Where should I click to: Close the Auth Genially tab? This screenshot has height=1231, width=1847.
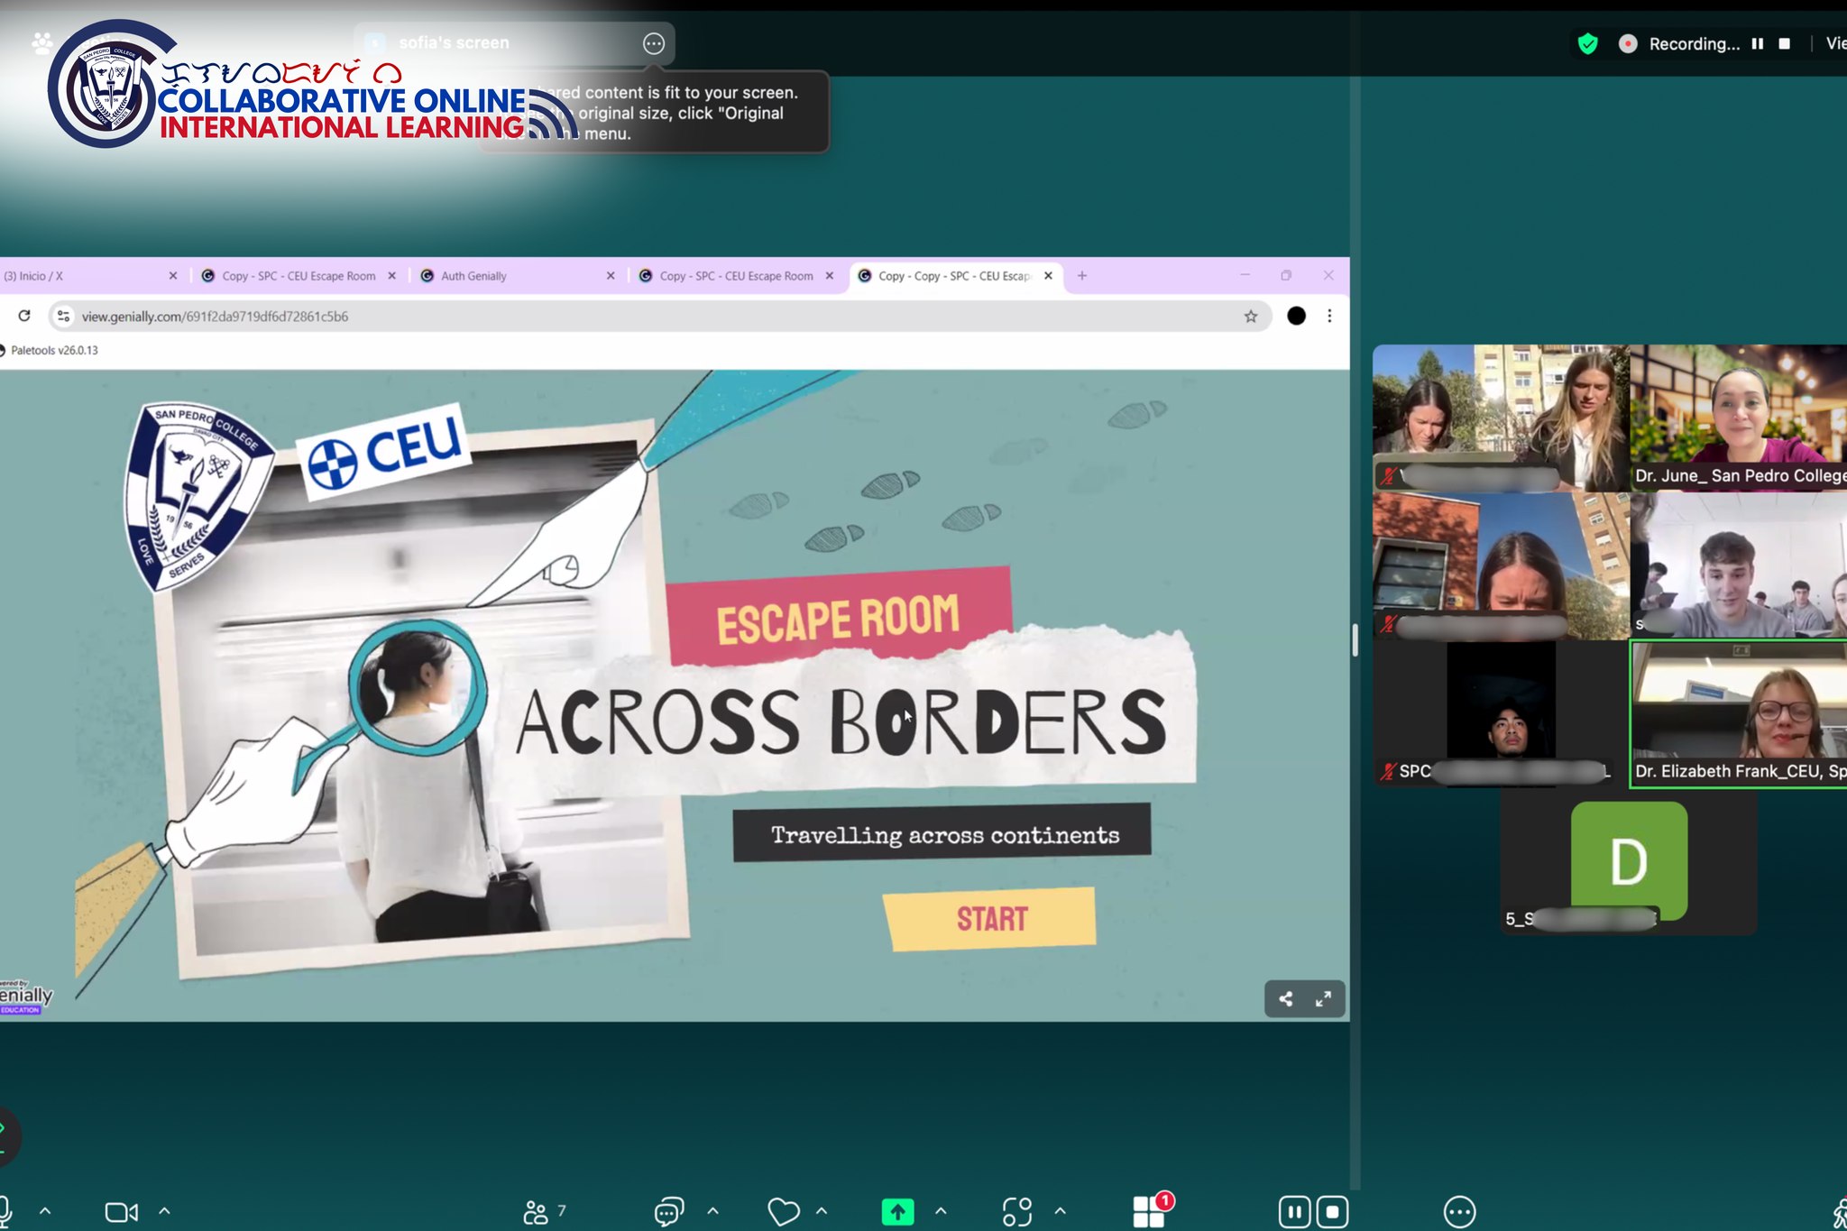click(x=611, y=276)
